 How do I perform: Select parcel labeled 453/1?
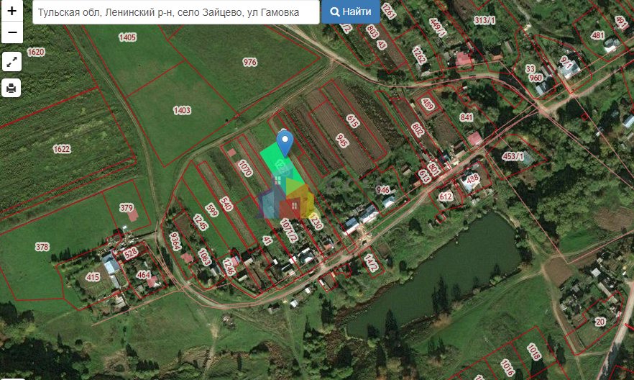point(513,157)
